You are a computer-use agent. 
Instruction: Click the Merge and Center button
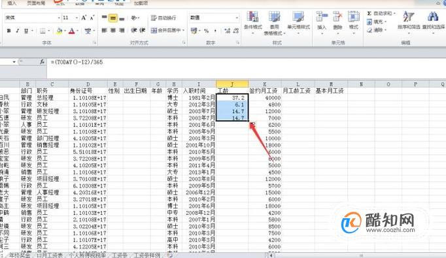point(168,30)
